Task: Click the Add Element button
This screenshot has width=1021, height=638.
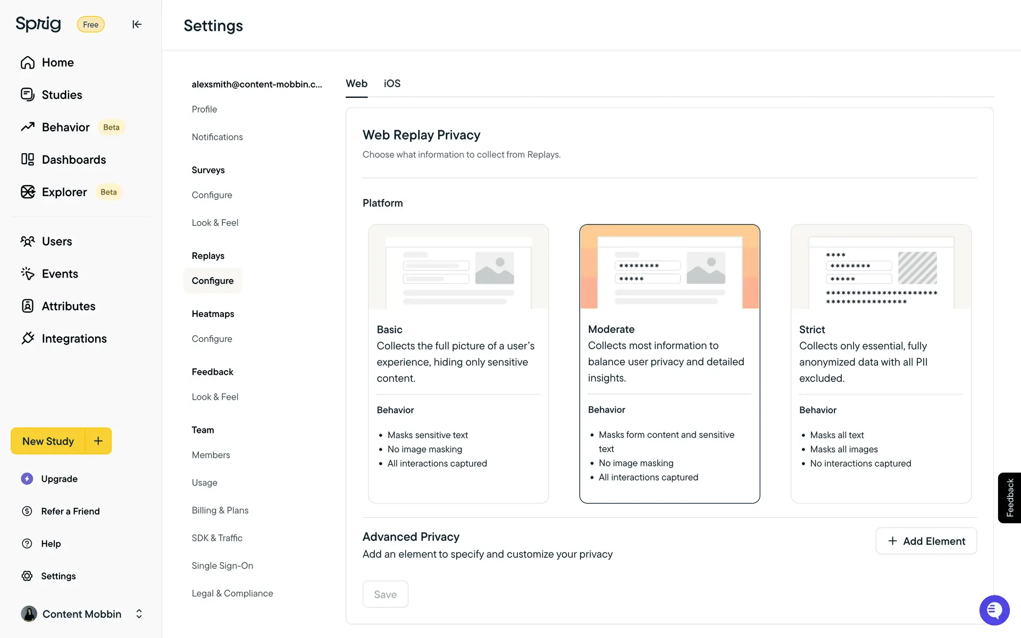Action: [x=926, y=541]
